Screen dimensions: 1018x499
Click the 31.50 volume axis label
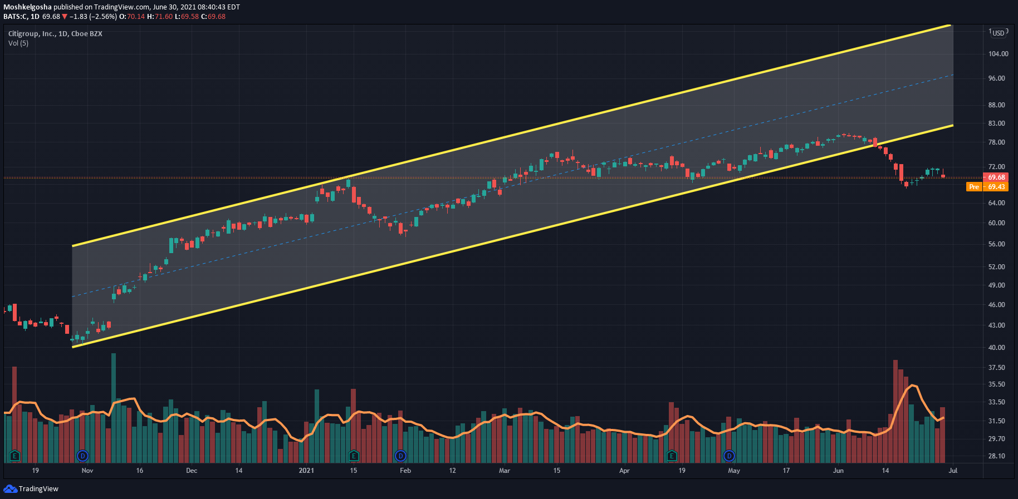[996, 421]
